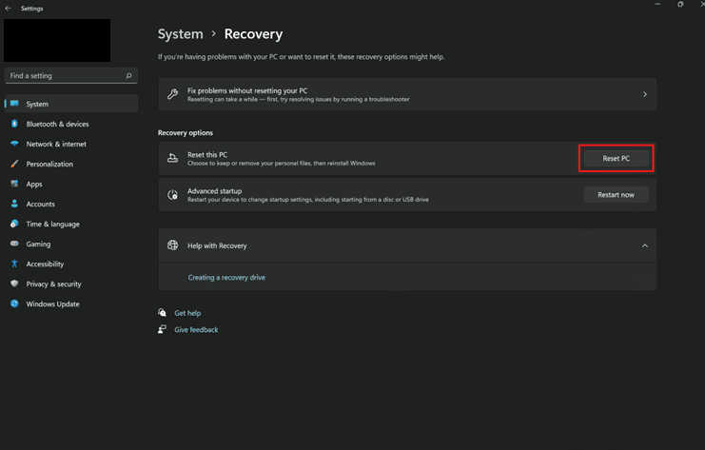The image size is (705, 450).
Task: Click the Gaming controller icon
Action: 15,244
